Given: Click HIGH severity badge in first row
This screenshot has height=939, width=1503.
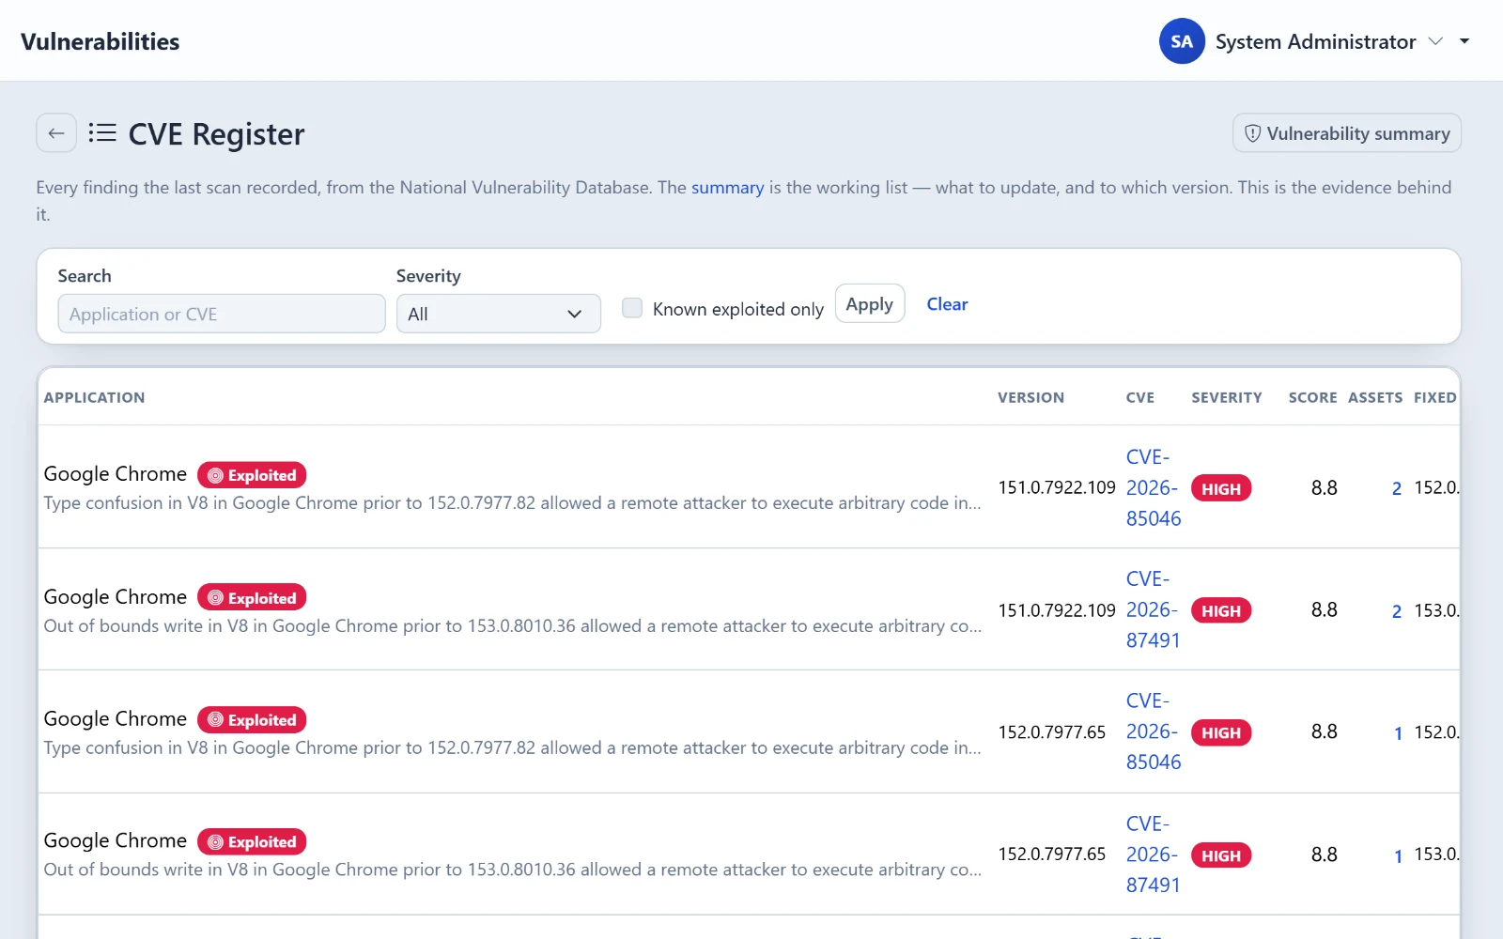Looking at the screenshot, I should (x=1221, y=488).
